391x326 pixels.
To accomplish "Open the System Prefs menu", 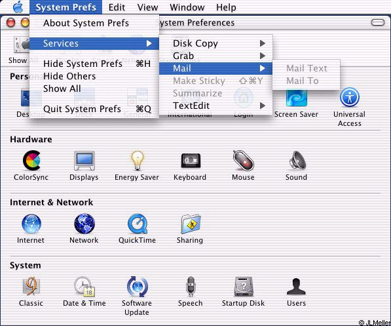I will click(66, 7).
